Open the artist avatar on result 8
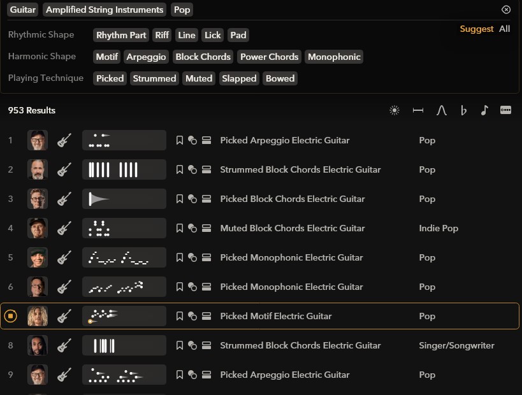Image resolution: width=522 pixels, height=395 pixels. [x=37, y=345]
